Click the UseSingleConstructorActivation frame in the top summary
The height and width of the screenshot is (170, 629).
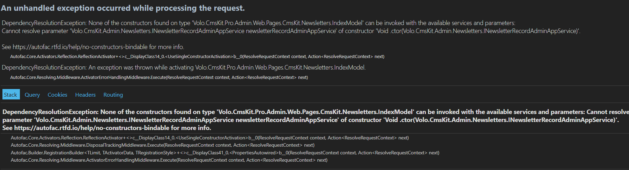click(x=197, y=56)
